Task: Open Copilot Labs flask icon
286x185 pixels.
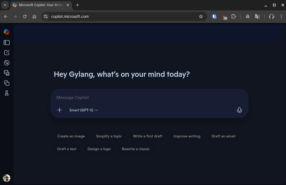Action: click(7, 93)
